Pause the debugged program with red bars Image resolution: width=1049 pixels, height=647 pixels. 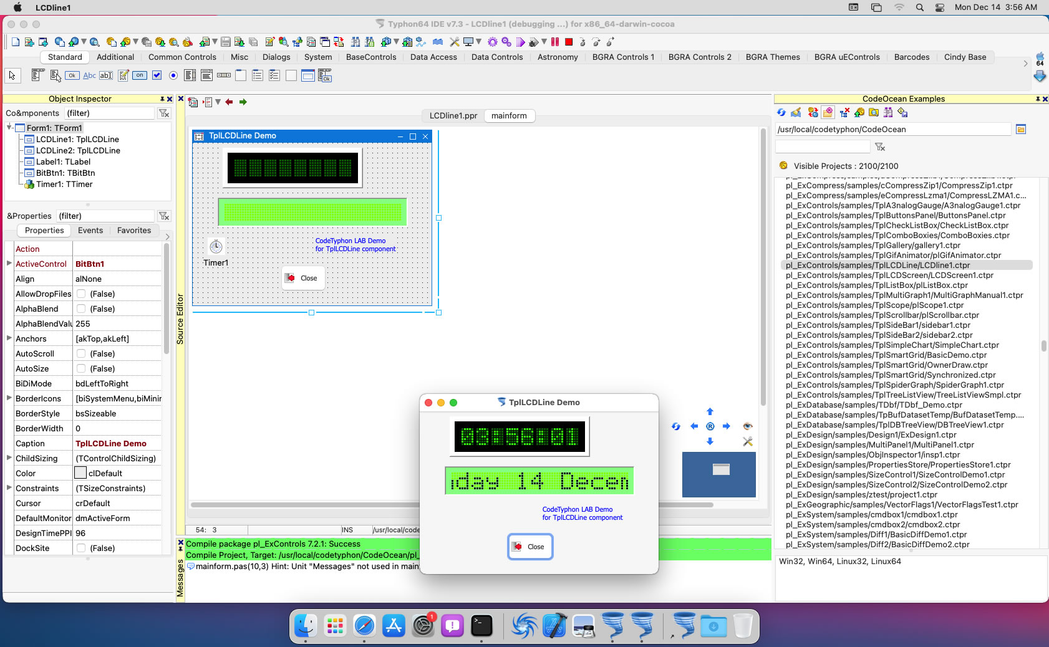(x=555, y=42)
